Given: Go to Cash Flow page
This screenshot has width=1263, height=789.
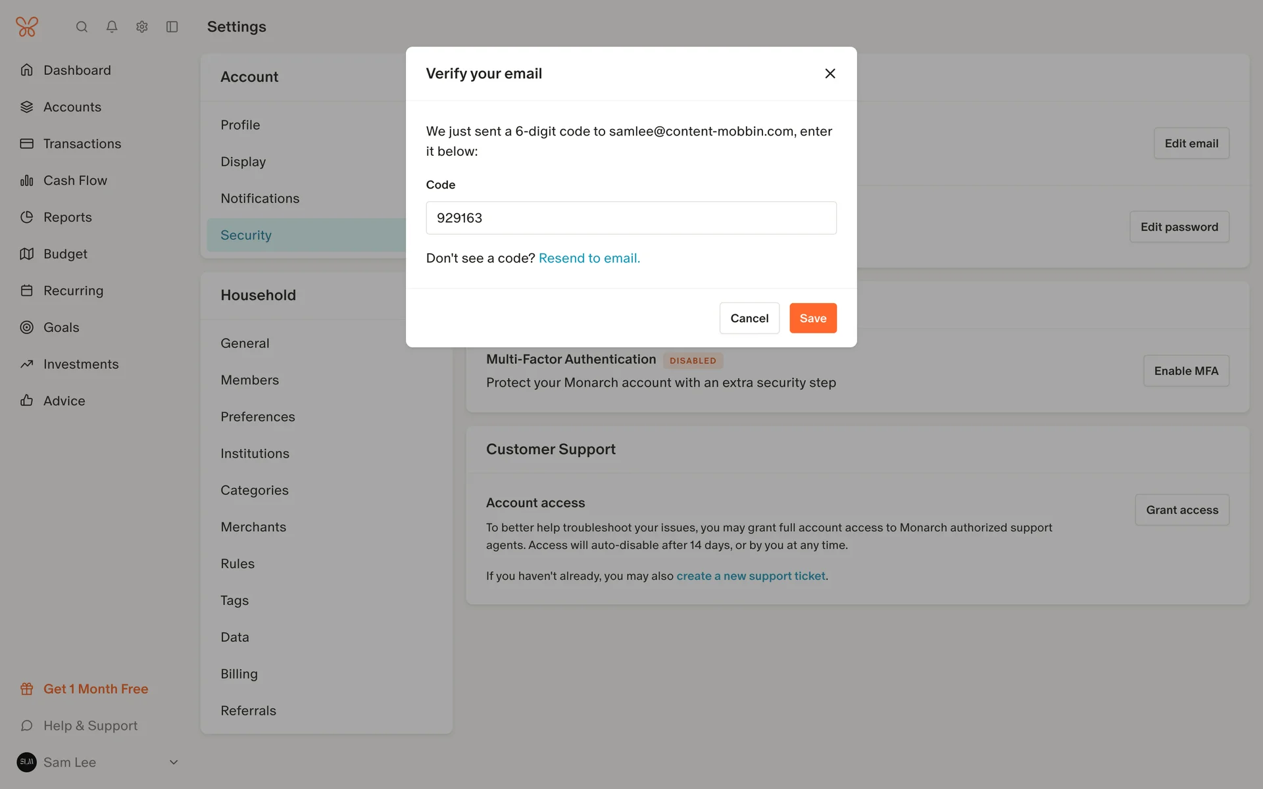Looking at the screenshot, I should pos(74,180).
